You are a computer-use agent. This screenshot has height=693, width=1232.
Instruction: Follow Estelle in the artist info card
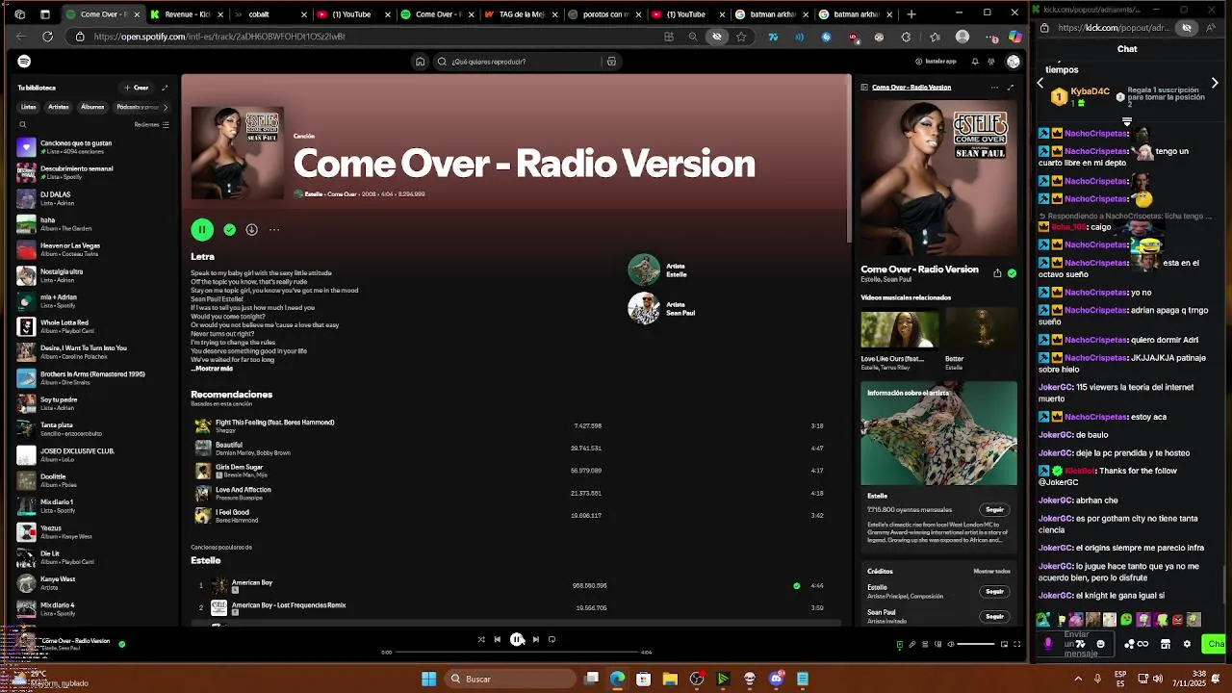click(994, 509)
